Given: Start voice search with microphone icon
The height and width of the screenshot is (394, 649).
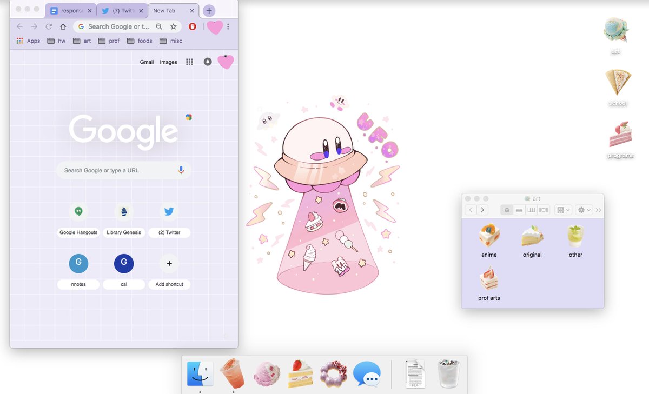Looking at the screenshot, I should pyautogui.click(x=181, y=170).
